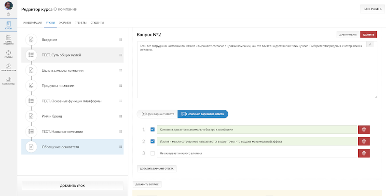
Task: Grab the reorder handle for Введение
Action: tap(121, 39)
